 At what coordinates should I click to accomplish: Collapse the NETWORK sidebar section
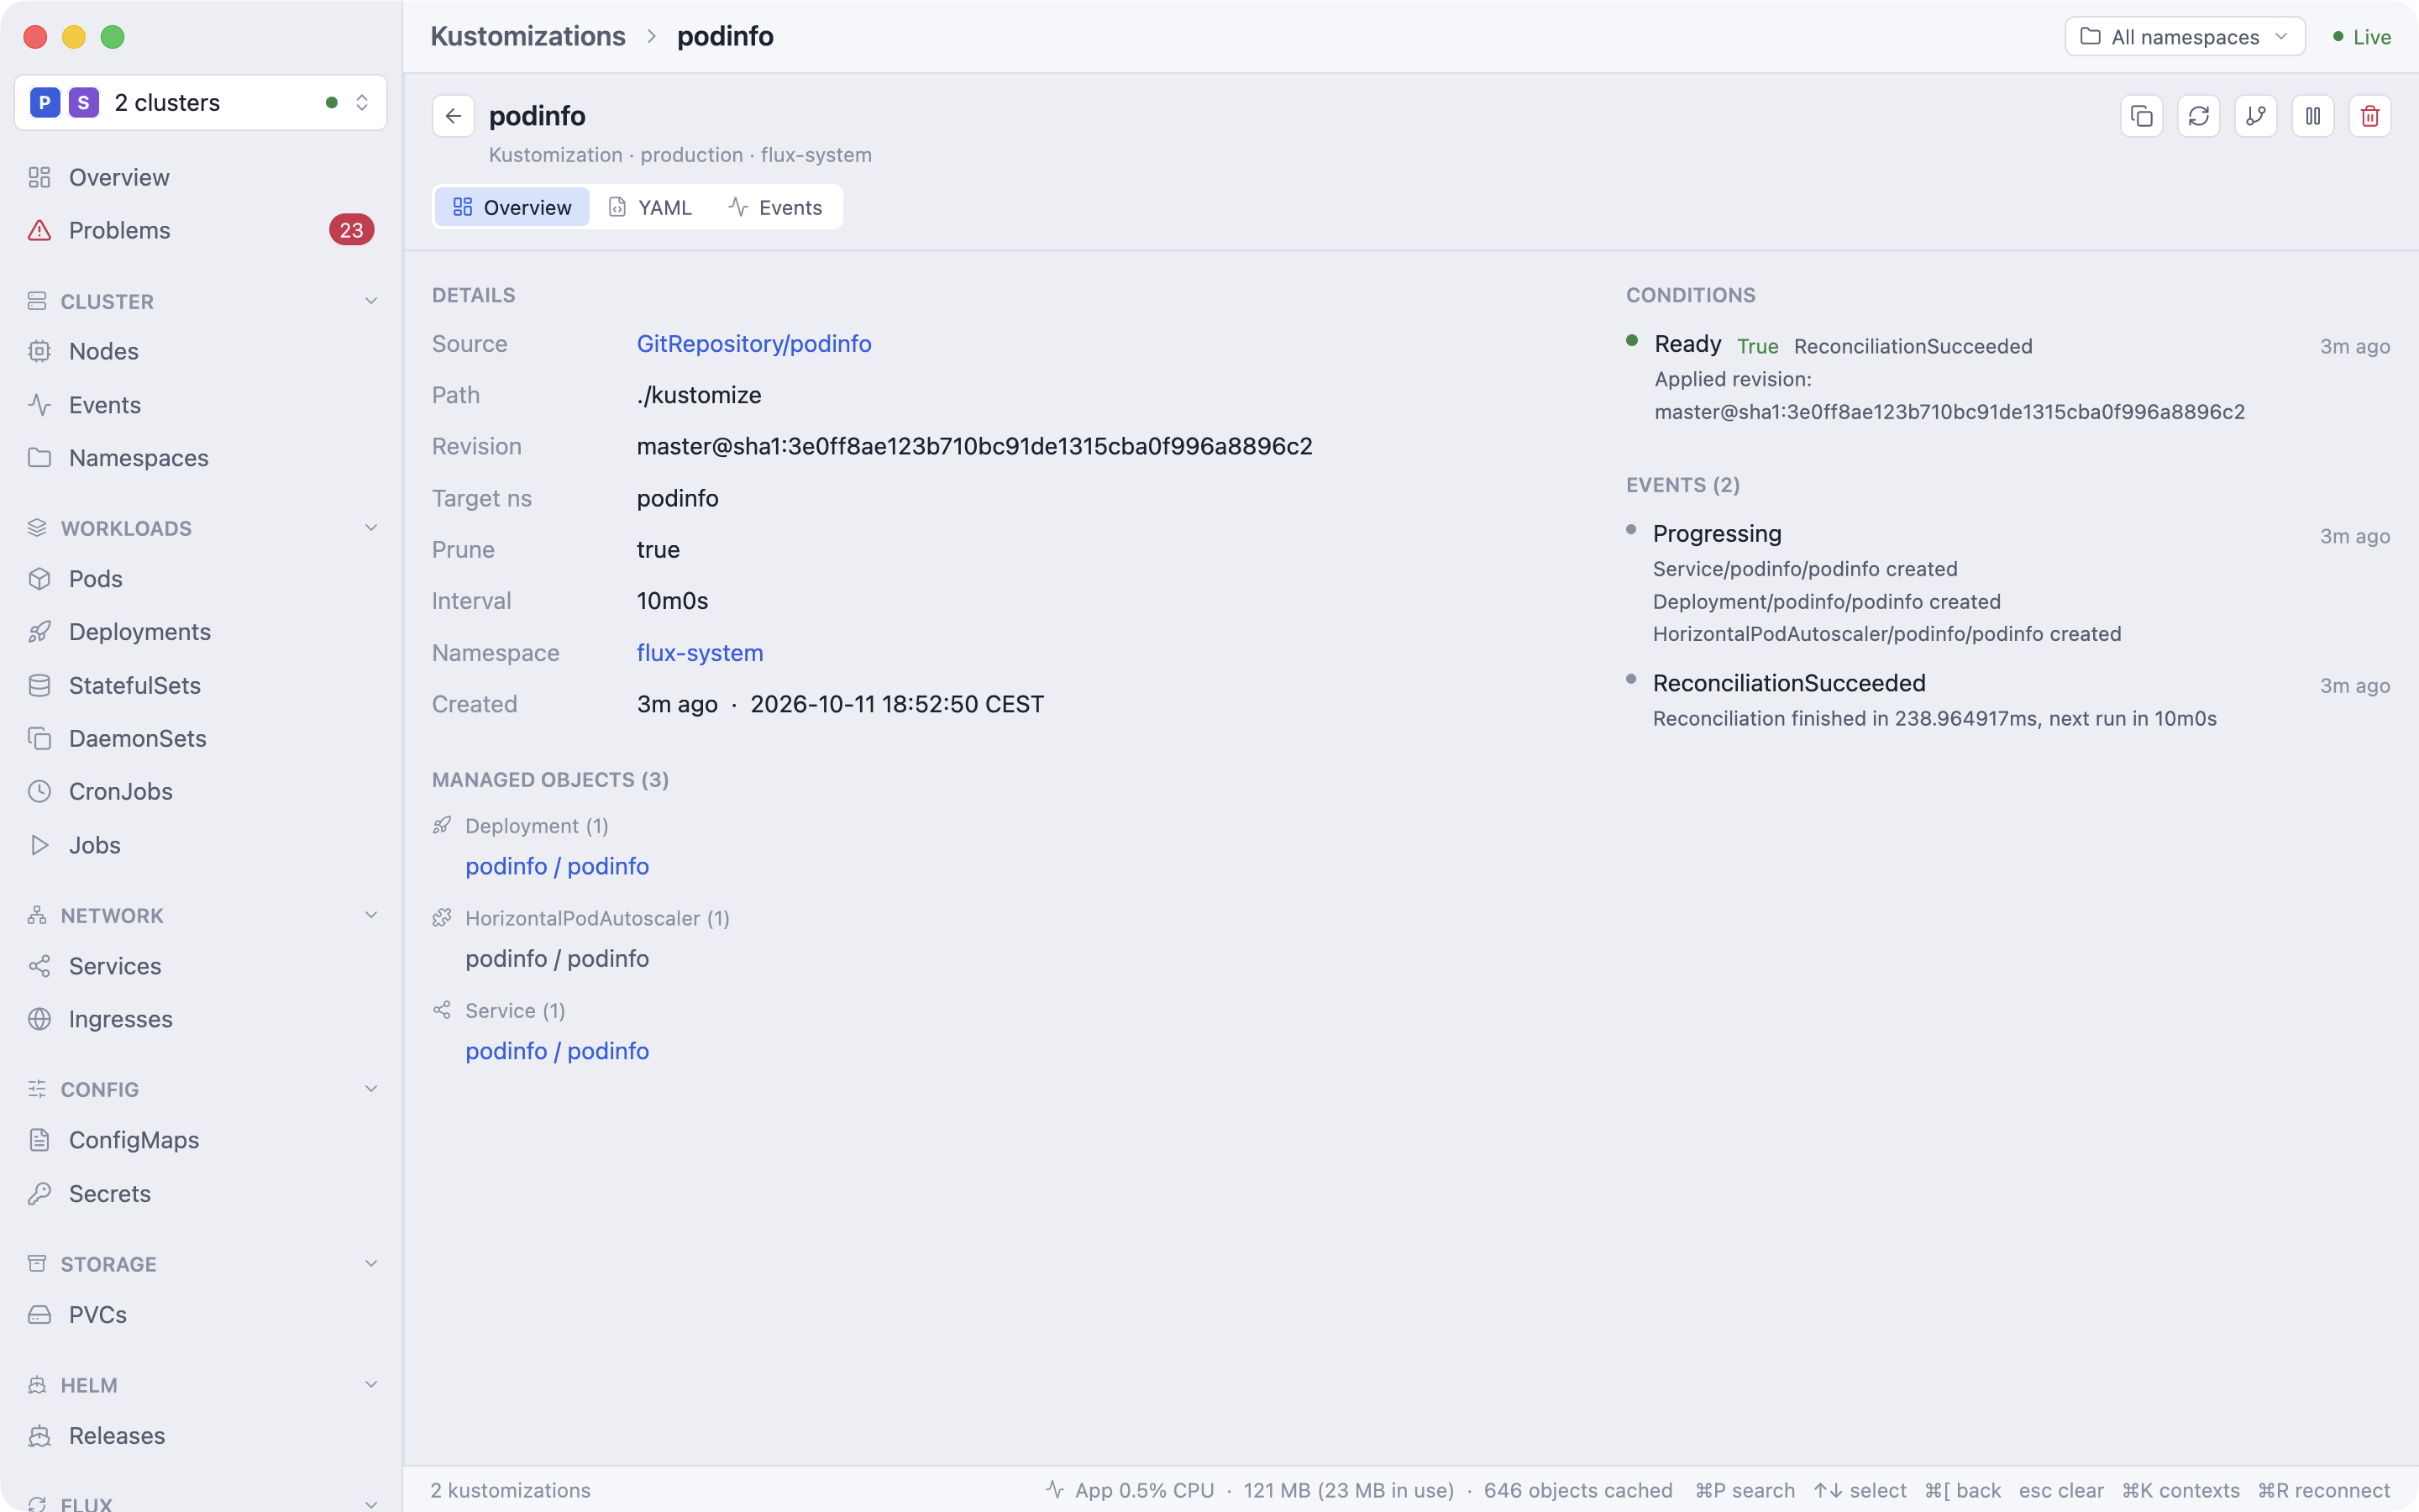(371, 915)
